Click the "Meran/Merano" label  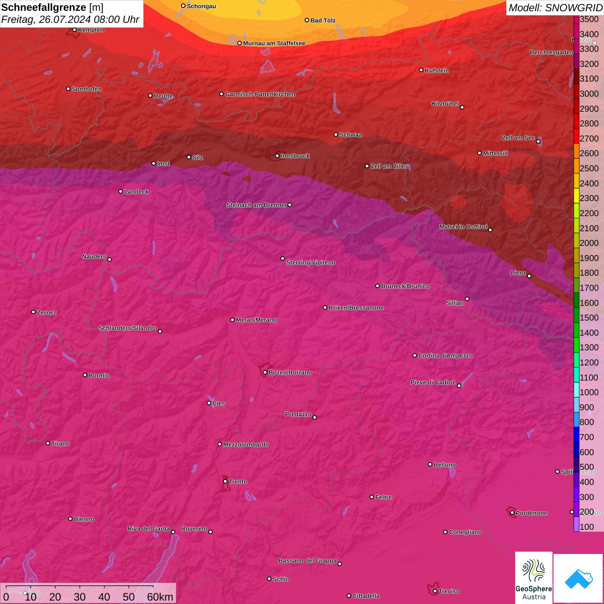256,320
